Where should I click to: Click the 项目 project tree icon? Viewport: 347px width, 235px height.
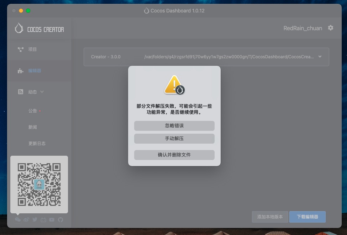tap(21, 49)
